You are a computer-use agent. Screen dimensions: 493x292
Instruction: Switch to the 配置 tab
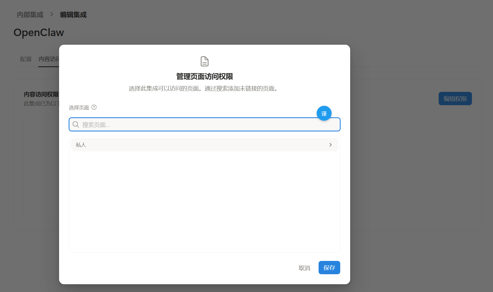(26, 59)
